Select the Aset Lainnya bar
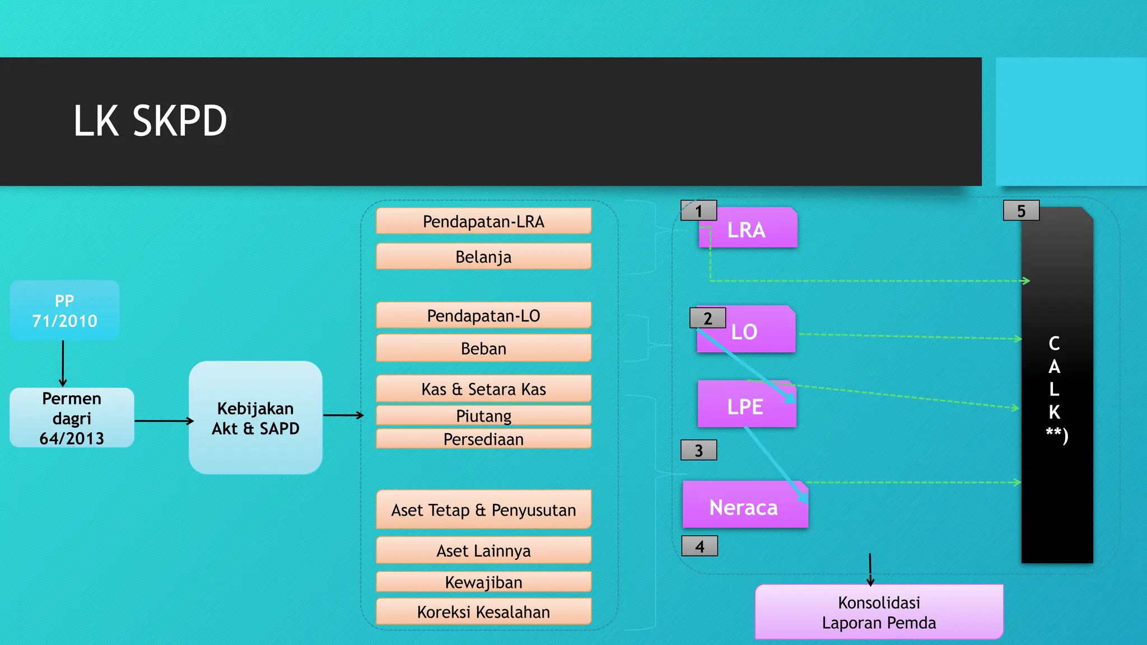Screen dimensions: 1147x645 pyautogui.click(x=483, y=550)
